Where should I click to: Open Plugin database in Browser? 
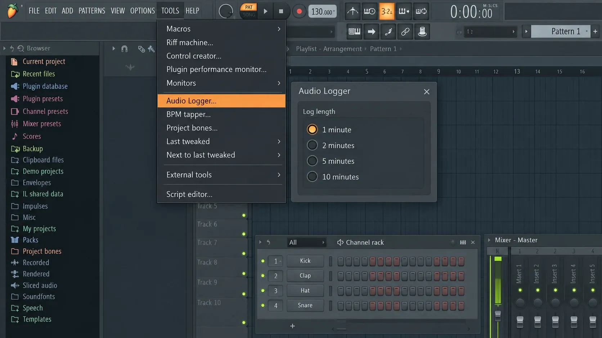coord(45,86)
